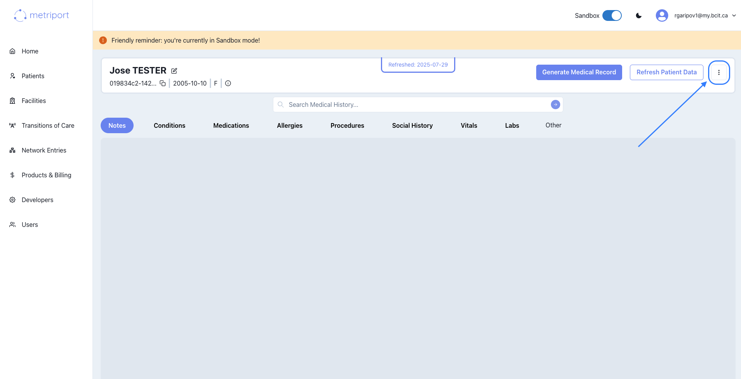
Task: Click the Facilities building icon
Action: click(12, 101)
